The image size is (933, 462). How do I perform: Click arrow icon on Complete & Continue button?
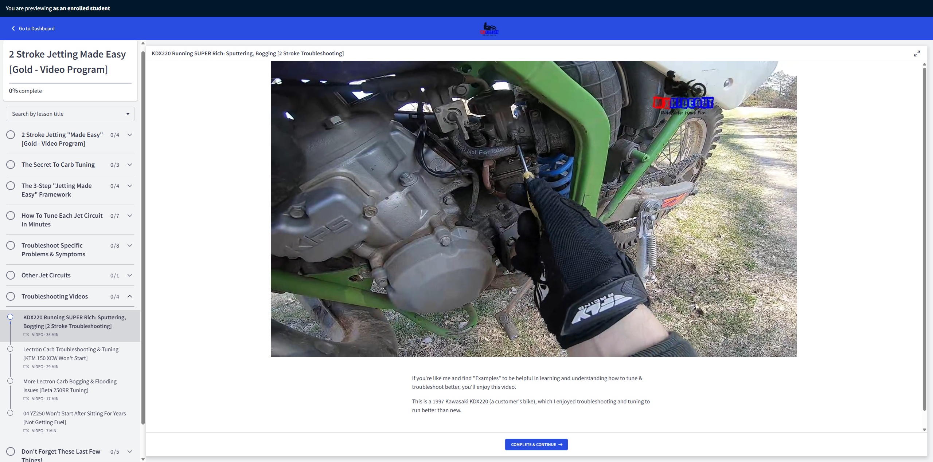pyautogui.click(x=560, y=445)
